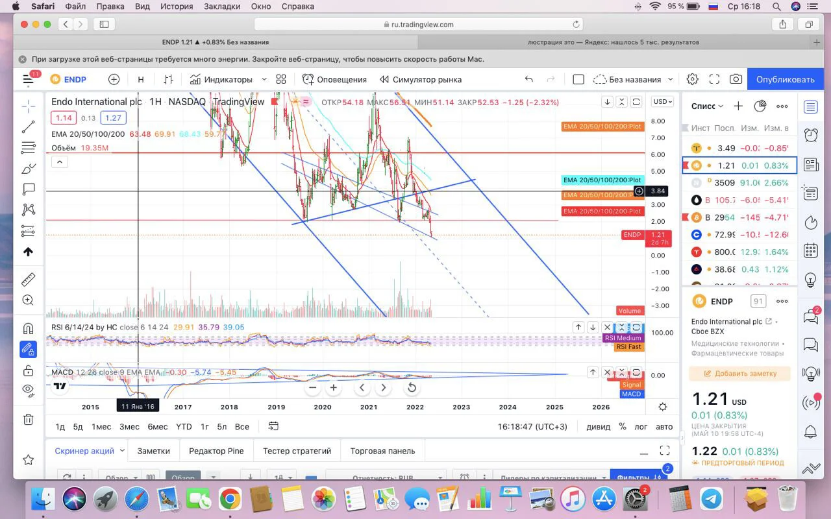Select the trend line drawing tool
The height and width of the screenshot is (519, 831).
coord(29,127)
